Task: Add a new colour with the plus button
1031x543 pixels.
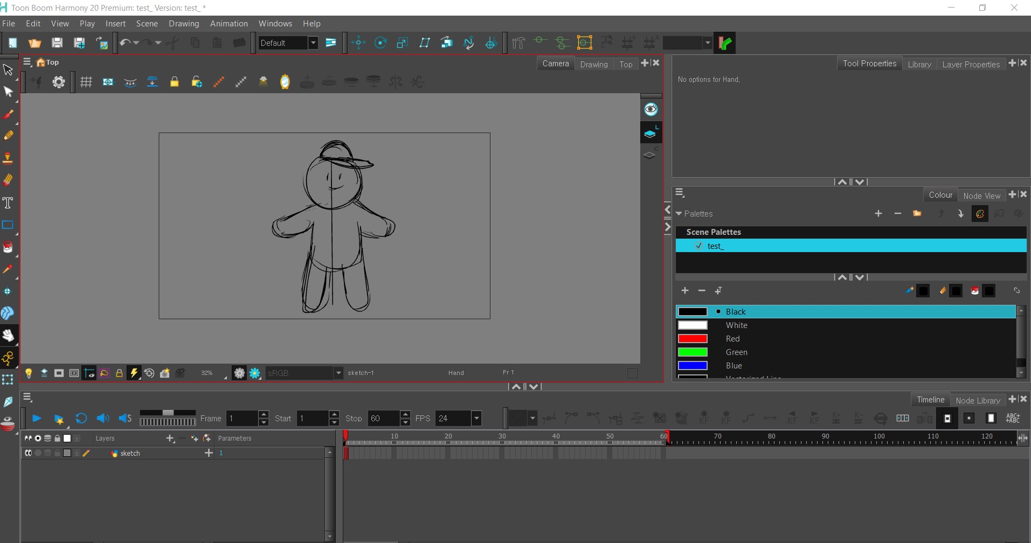Action: pyautogui.click(x=685, y=290)
